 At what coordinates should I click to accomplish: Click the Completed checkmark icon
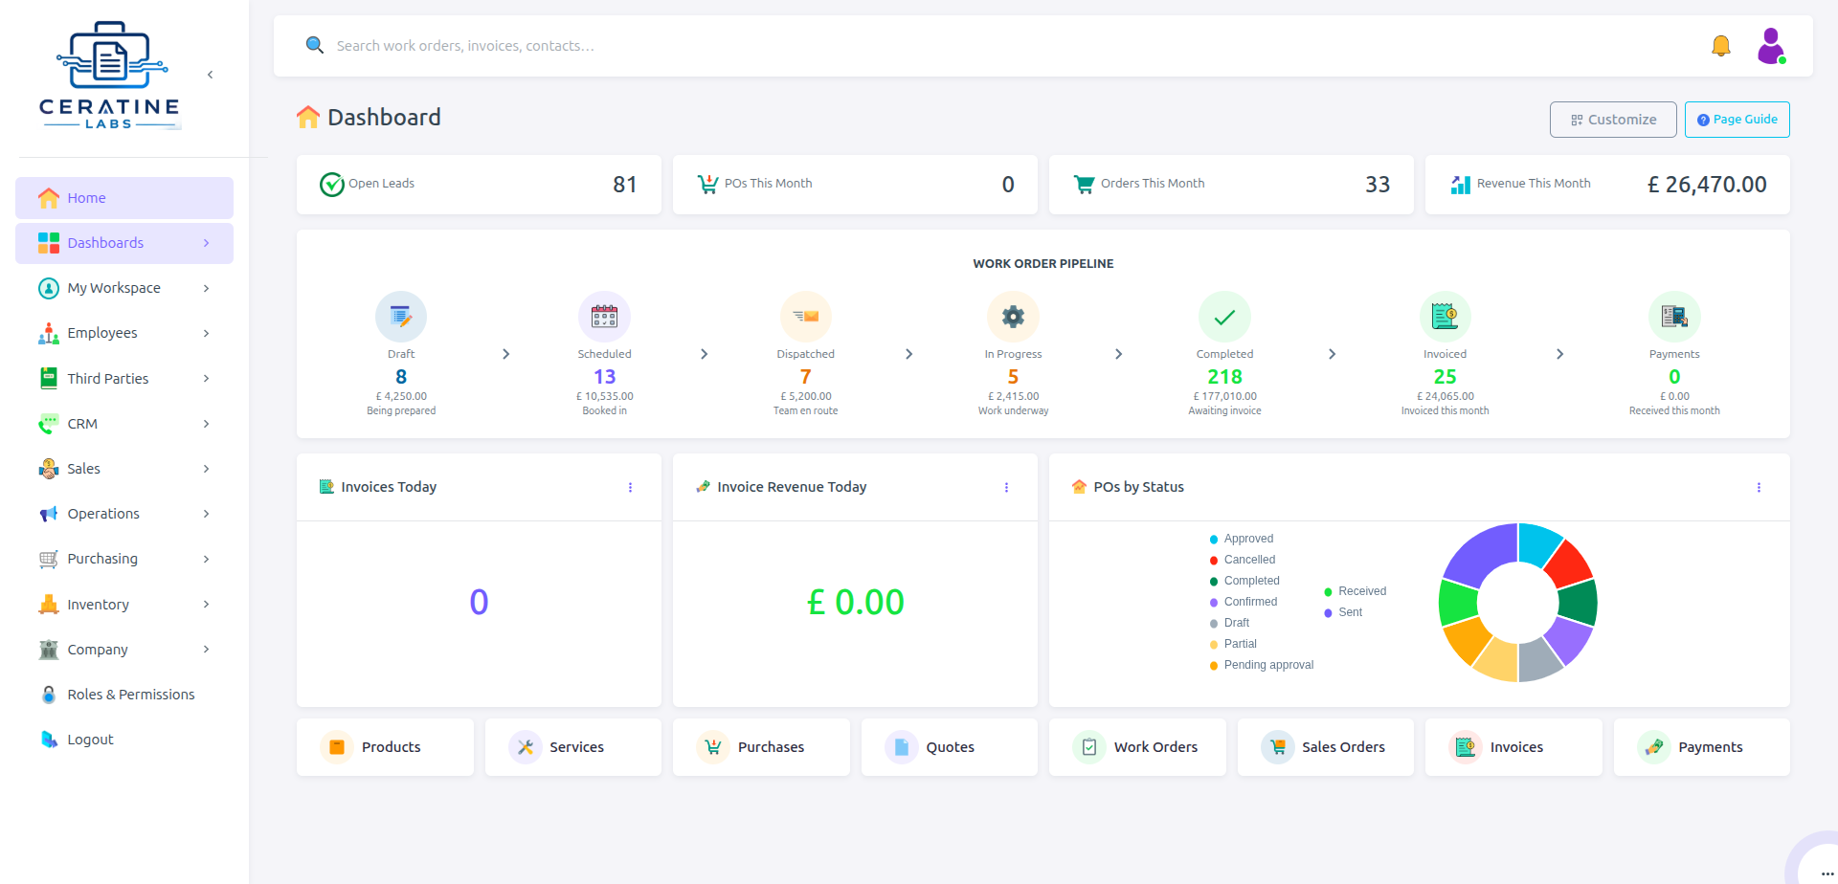(x=1224, y=317)
